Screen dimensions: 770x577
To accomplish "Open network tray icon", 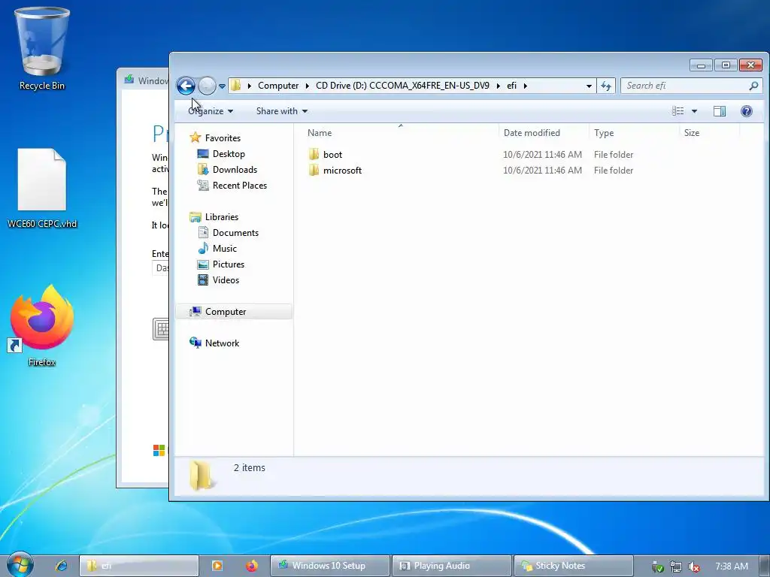I will tap(676, 566).
